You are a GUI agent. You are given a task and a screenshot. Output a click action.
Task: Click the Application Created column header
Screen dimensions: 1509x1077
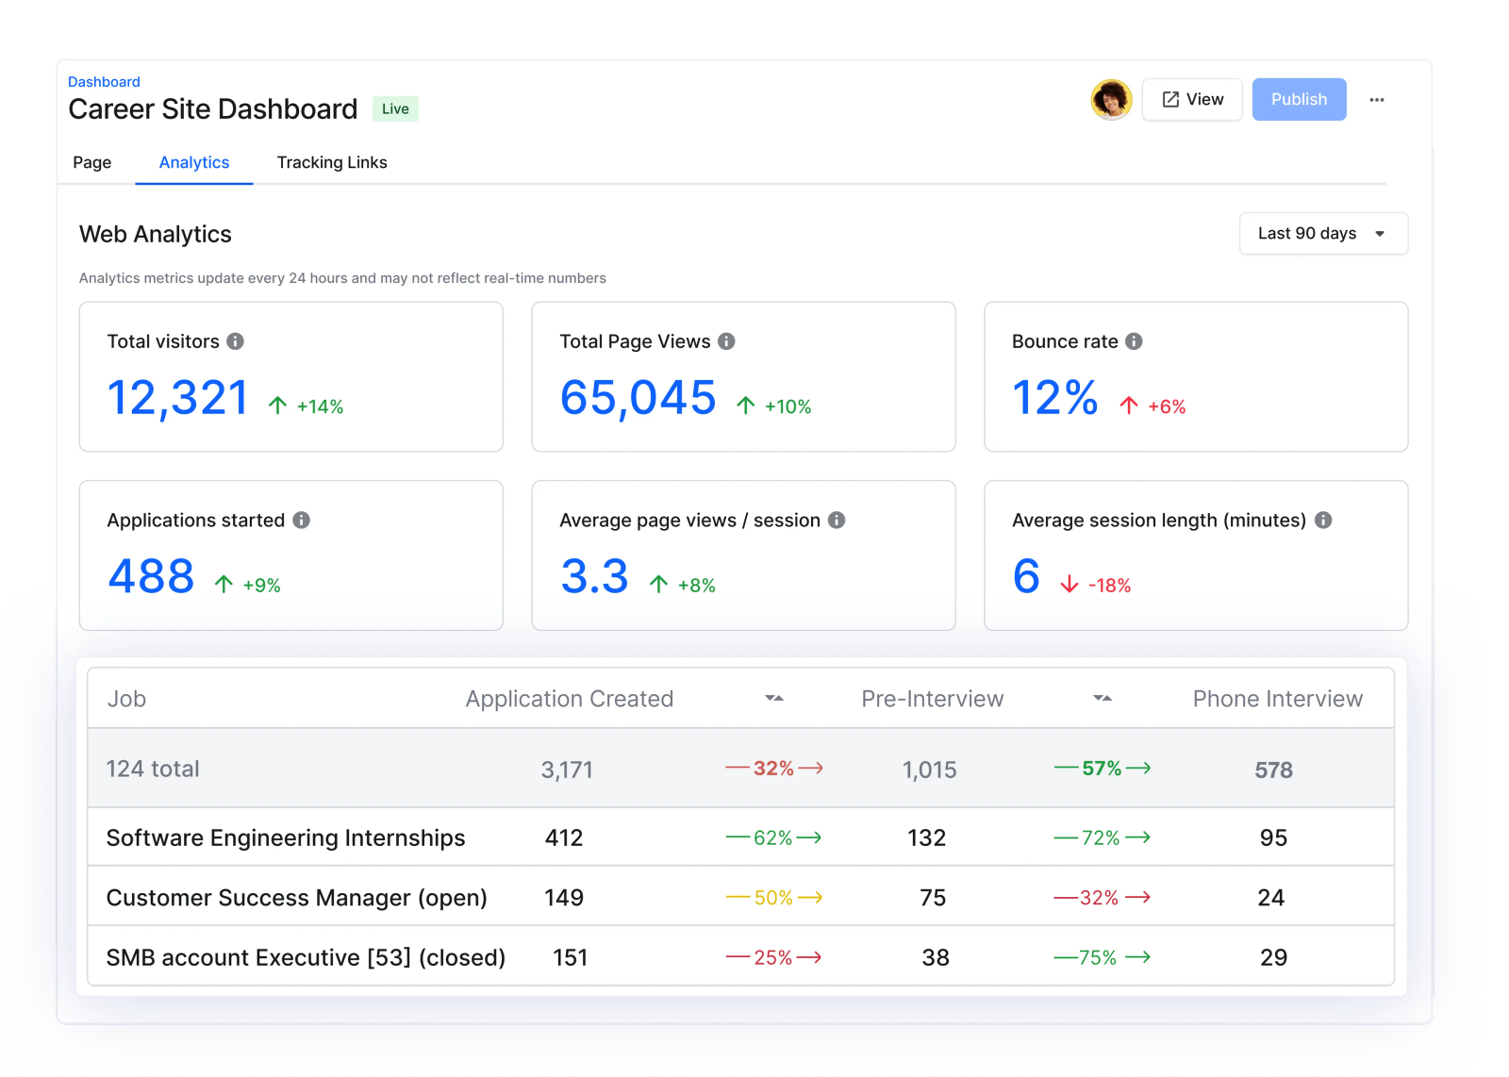pyautogui.click(x=570, y=699)
